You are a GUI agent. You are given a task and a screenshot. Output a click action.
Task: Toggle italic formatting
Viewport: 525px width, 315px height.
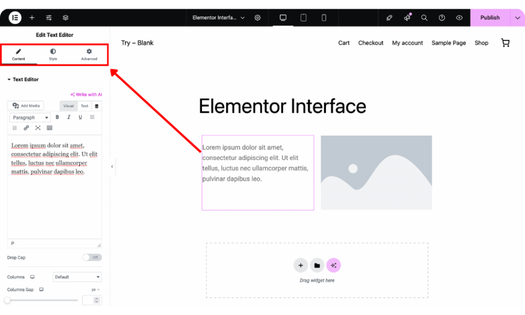[69, 117]
